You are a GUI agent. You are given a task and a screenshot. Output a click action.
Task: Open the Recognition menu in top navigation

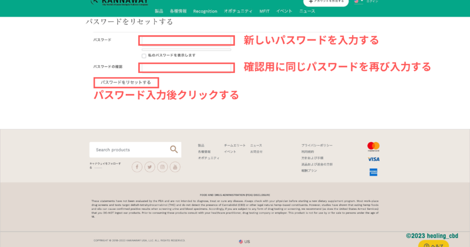(x=205, y=11)
